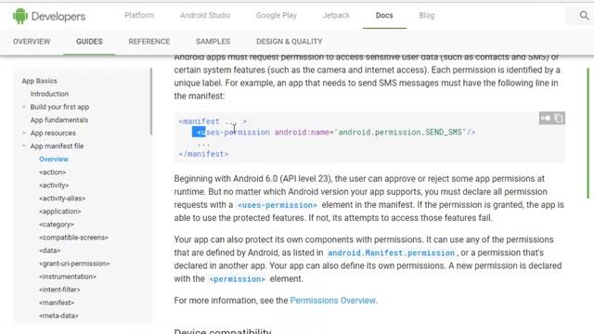
Task: Click android.permission.SEND_SMS code text
Action: point(400,132)
